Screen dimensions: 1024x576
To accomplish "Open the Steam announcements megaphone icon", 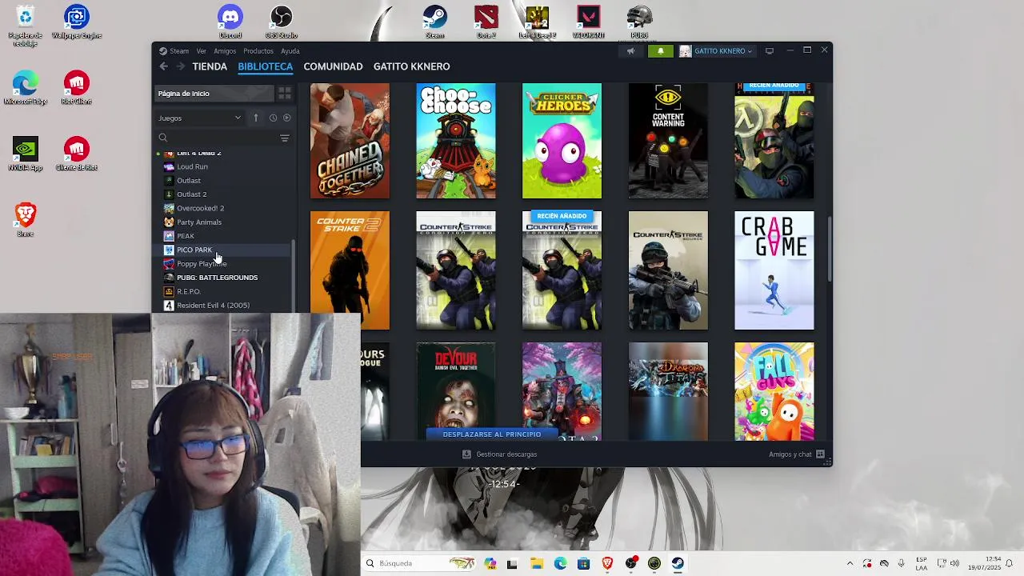I will [x=630, y=51].
